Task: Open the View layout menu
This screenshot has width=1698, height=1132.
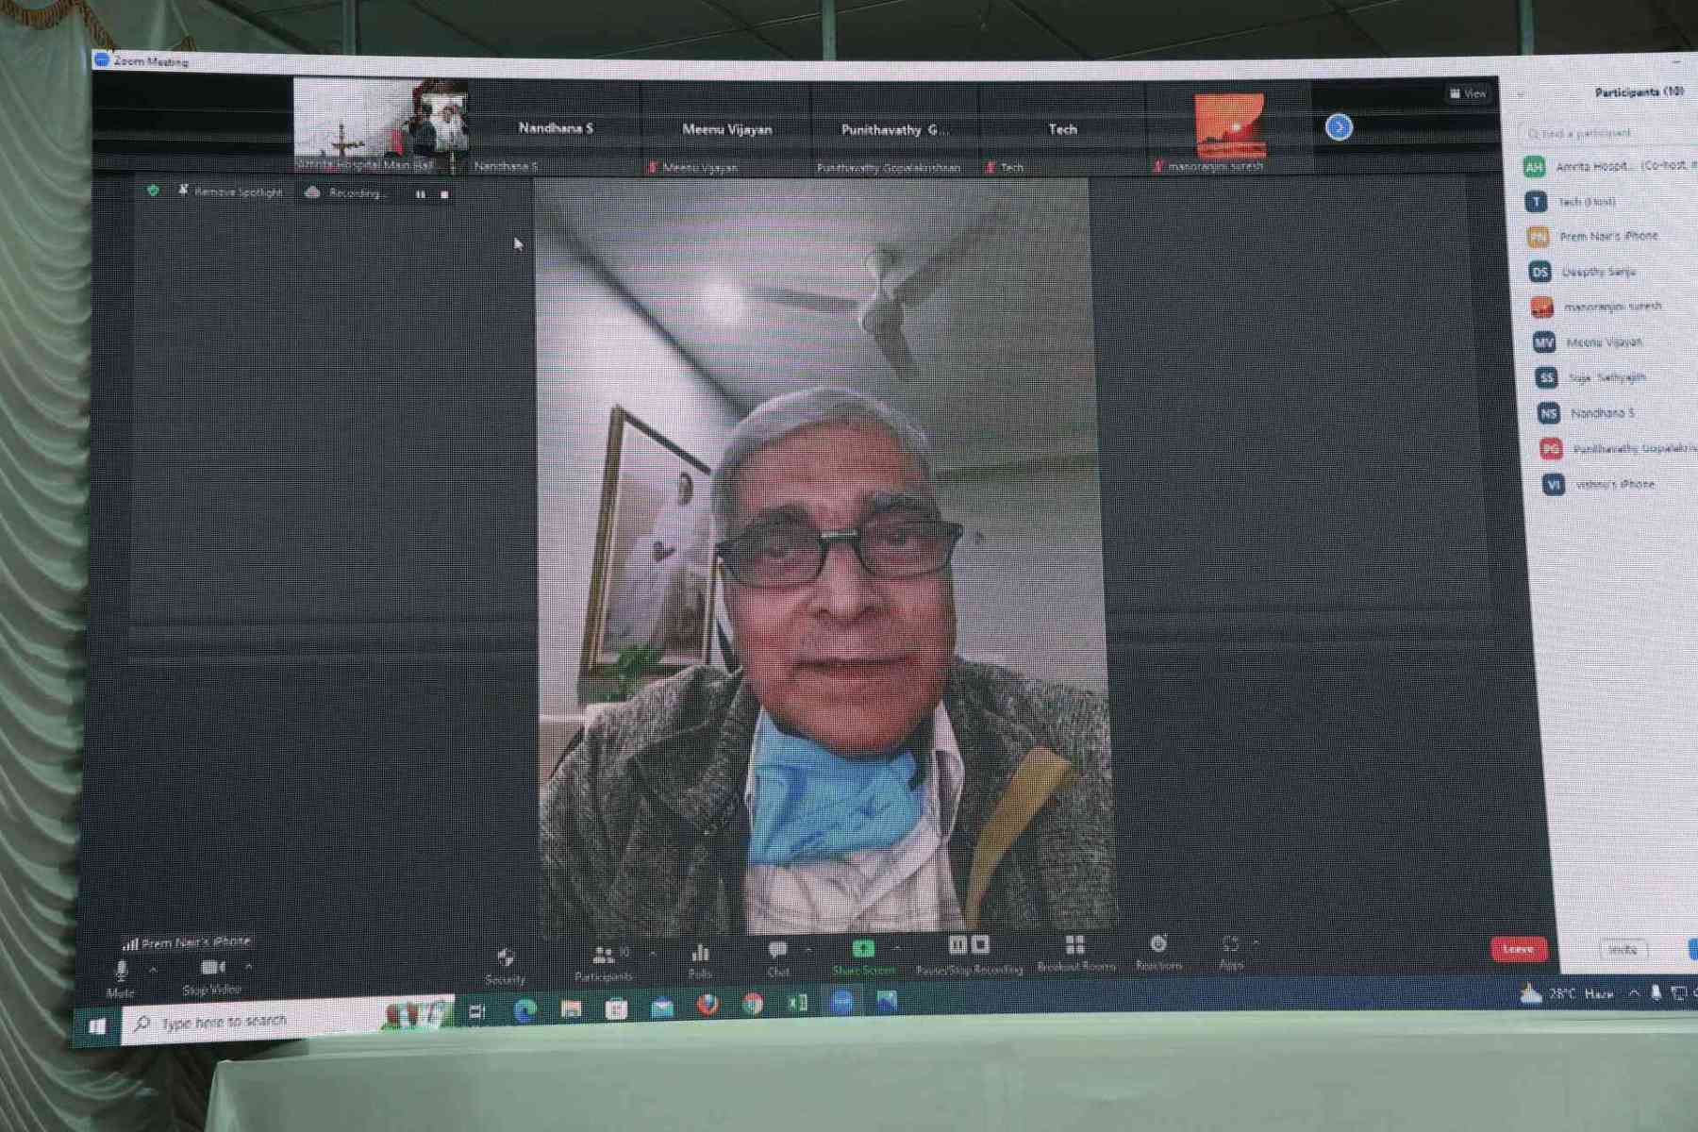Action: tap(1469, 93)
